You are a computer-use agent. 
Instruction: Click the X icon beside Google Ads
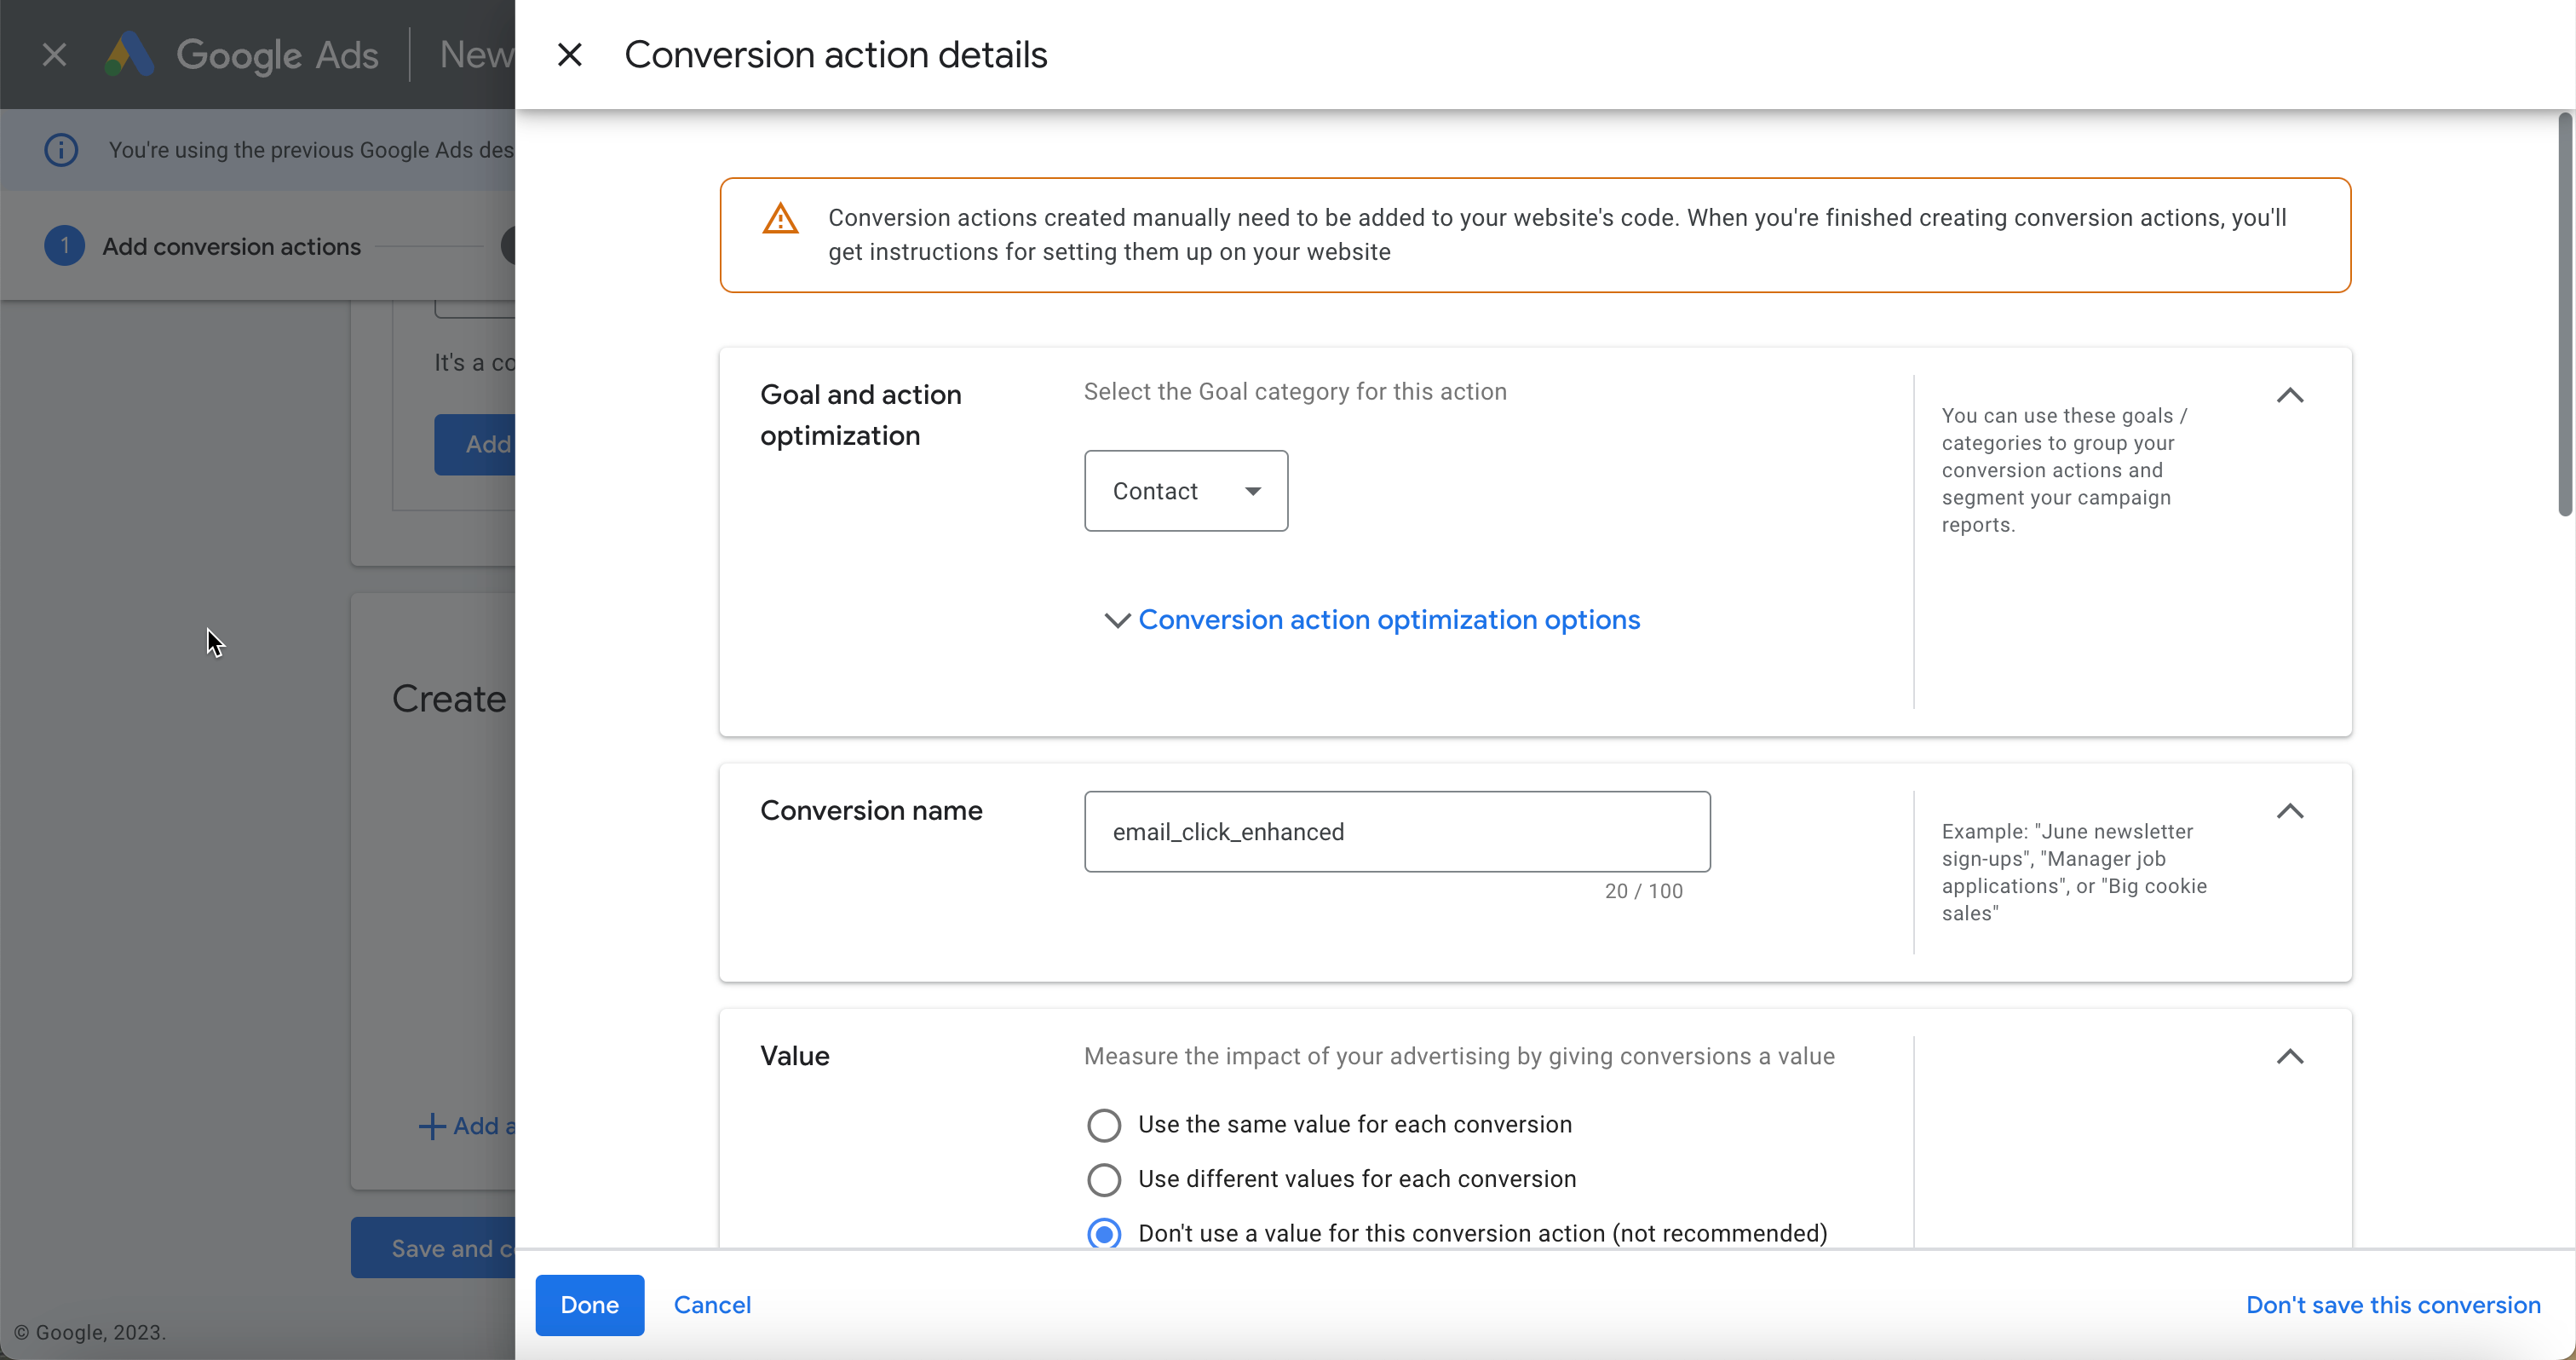[55, 55]
